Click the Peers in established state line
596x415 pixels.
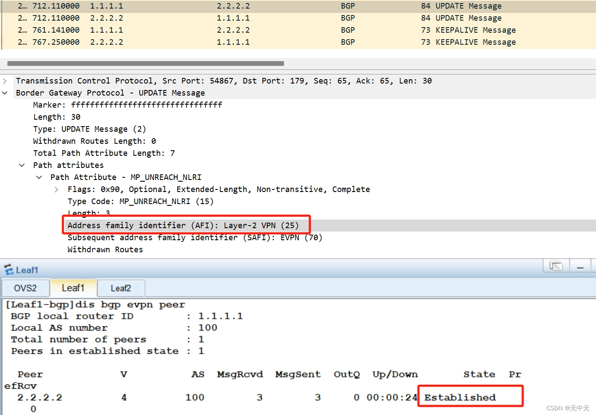click(107, 351)
